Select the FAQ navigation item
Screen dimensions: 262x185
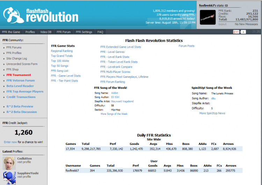tap(100, 32)
